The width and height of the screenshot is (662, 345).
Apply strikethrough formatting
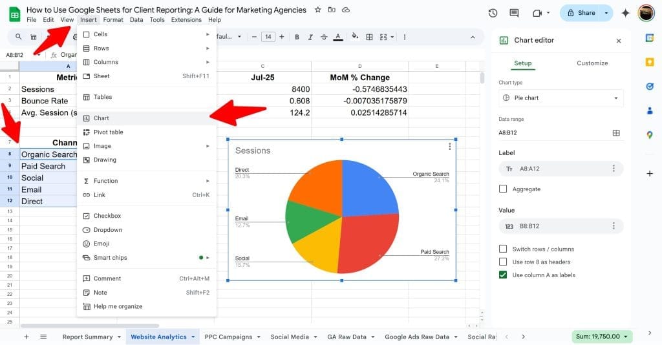click(324, 37)
